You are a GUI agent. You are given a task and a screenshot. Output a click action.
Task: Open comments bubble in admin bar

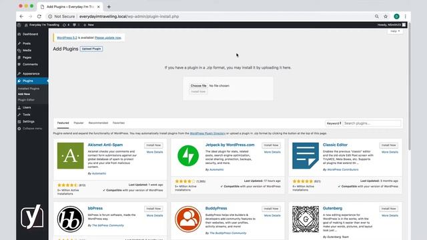(x=76, y=25)
